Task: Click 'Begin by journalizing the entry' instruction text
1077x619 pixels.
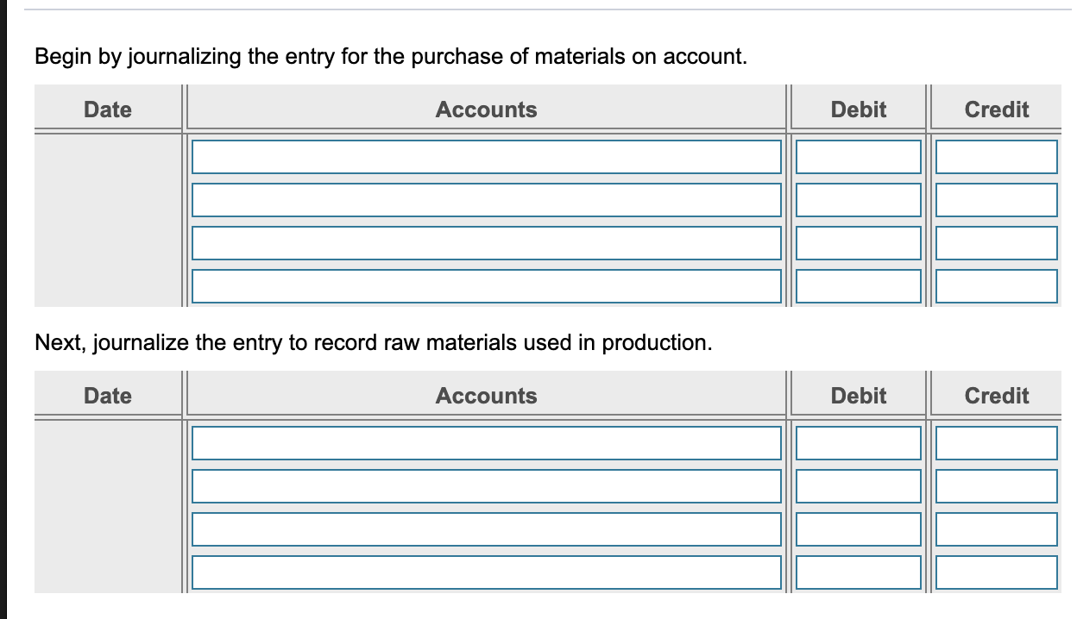Action: coord(391,57)
